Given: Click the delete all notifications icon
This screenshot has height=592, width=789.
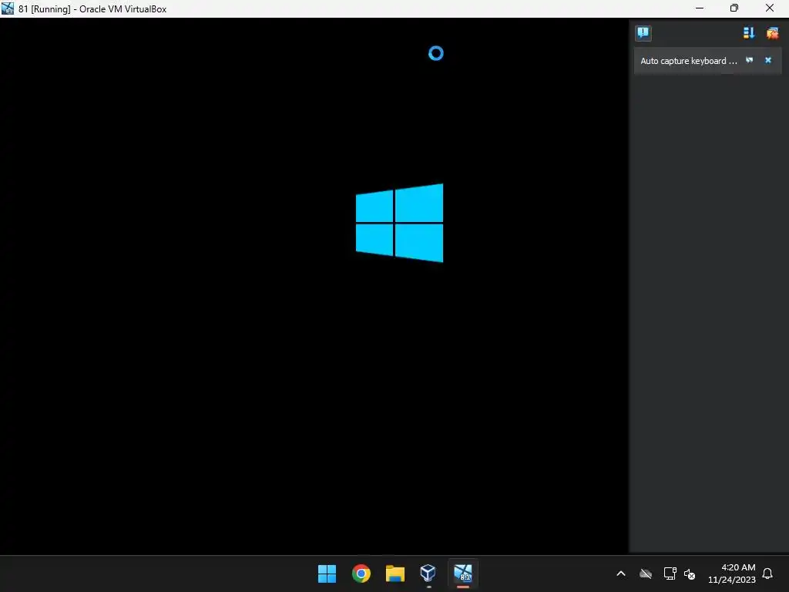Looking at the screenshot, I should point(772,33).
